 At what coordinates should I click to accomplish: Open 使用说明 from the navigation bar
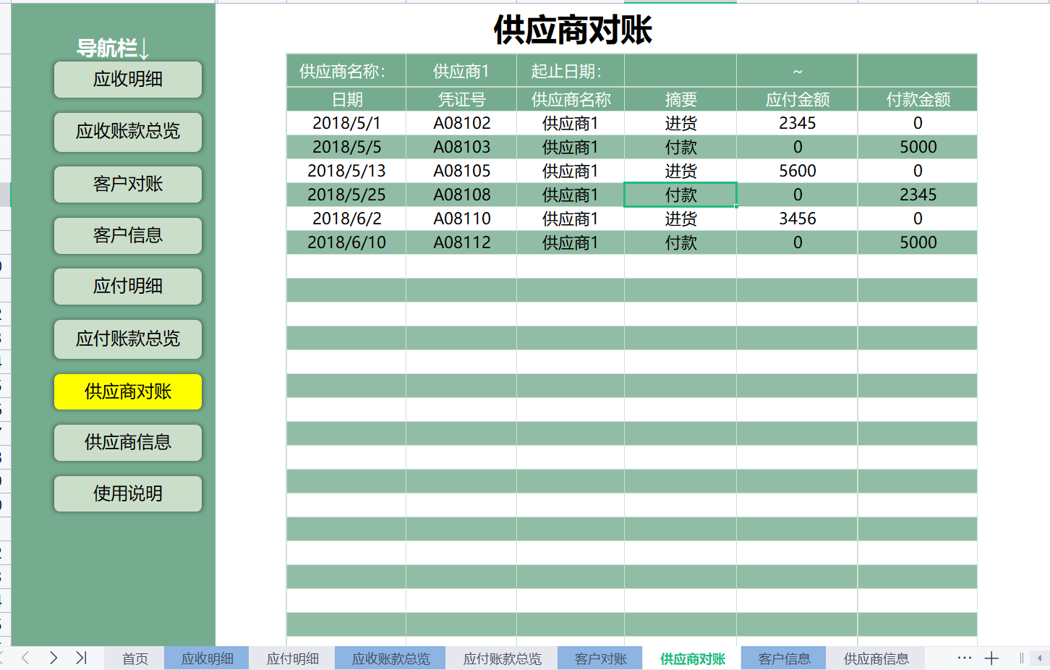pos(127,493)
